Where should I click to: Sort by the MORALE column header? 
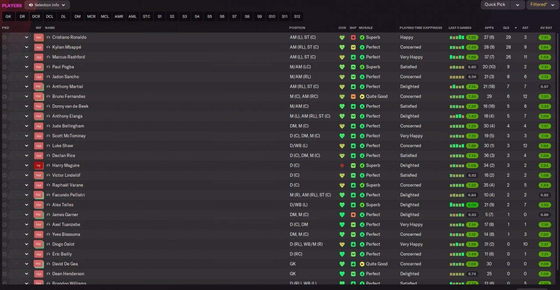pos(366,28)
